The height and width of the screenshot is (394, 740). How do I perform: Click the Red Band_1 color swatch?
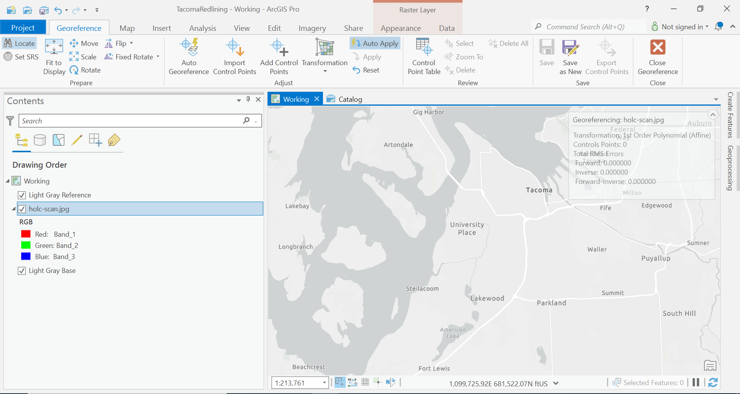(x=26, y=234)
